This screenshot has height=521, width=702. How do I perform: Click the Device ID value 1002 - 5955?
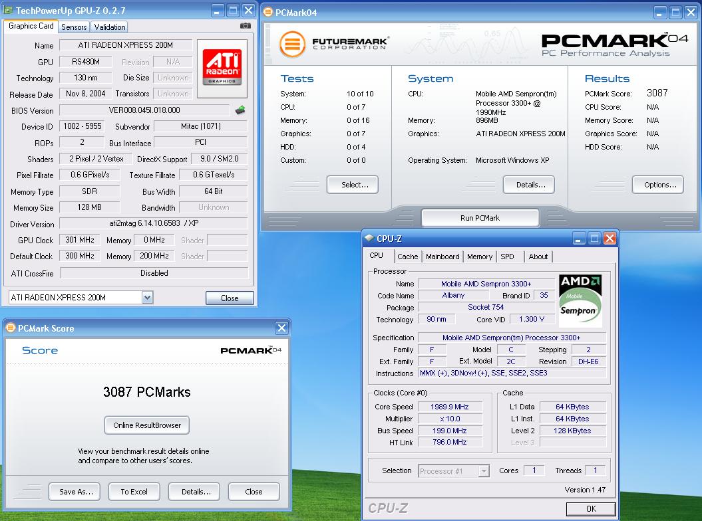click(83, 126)
